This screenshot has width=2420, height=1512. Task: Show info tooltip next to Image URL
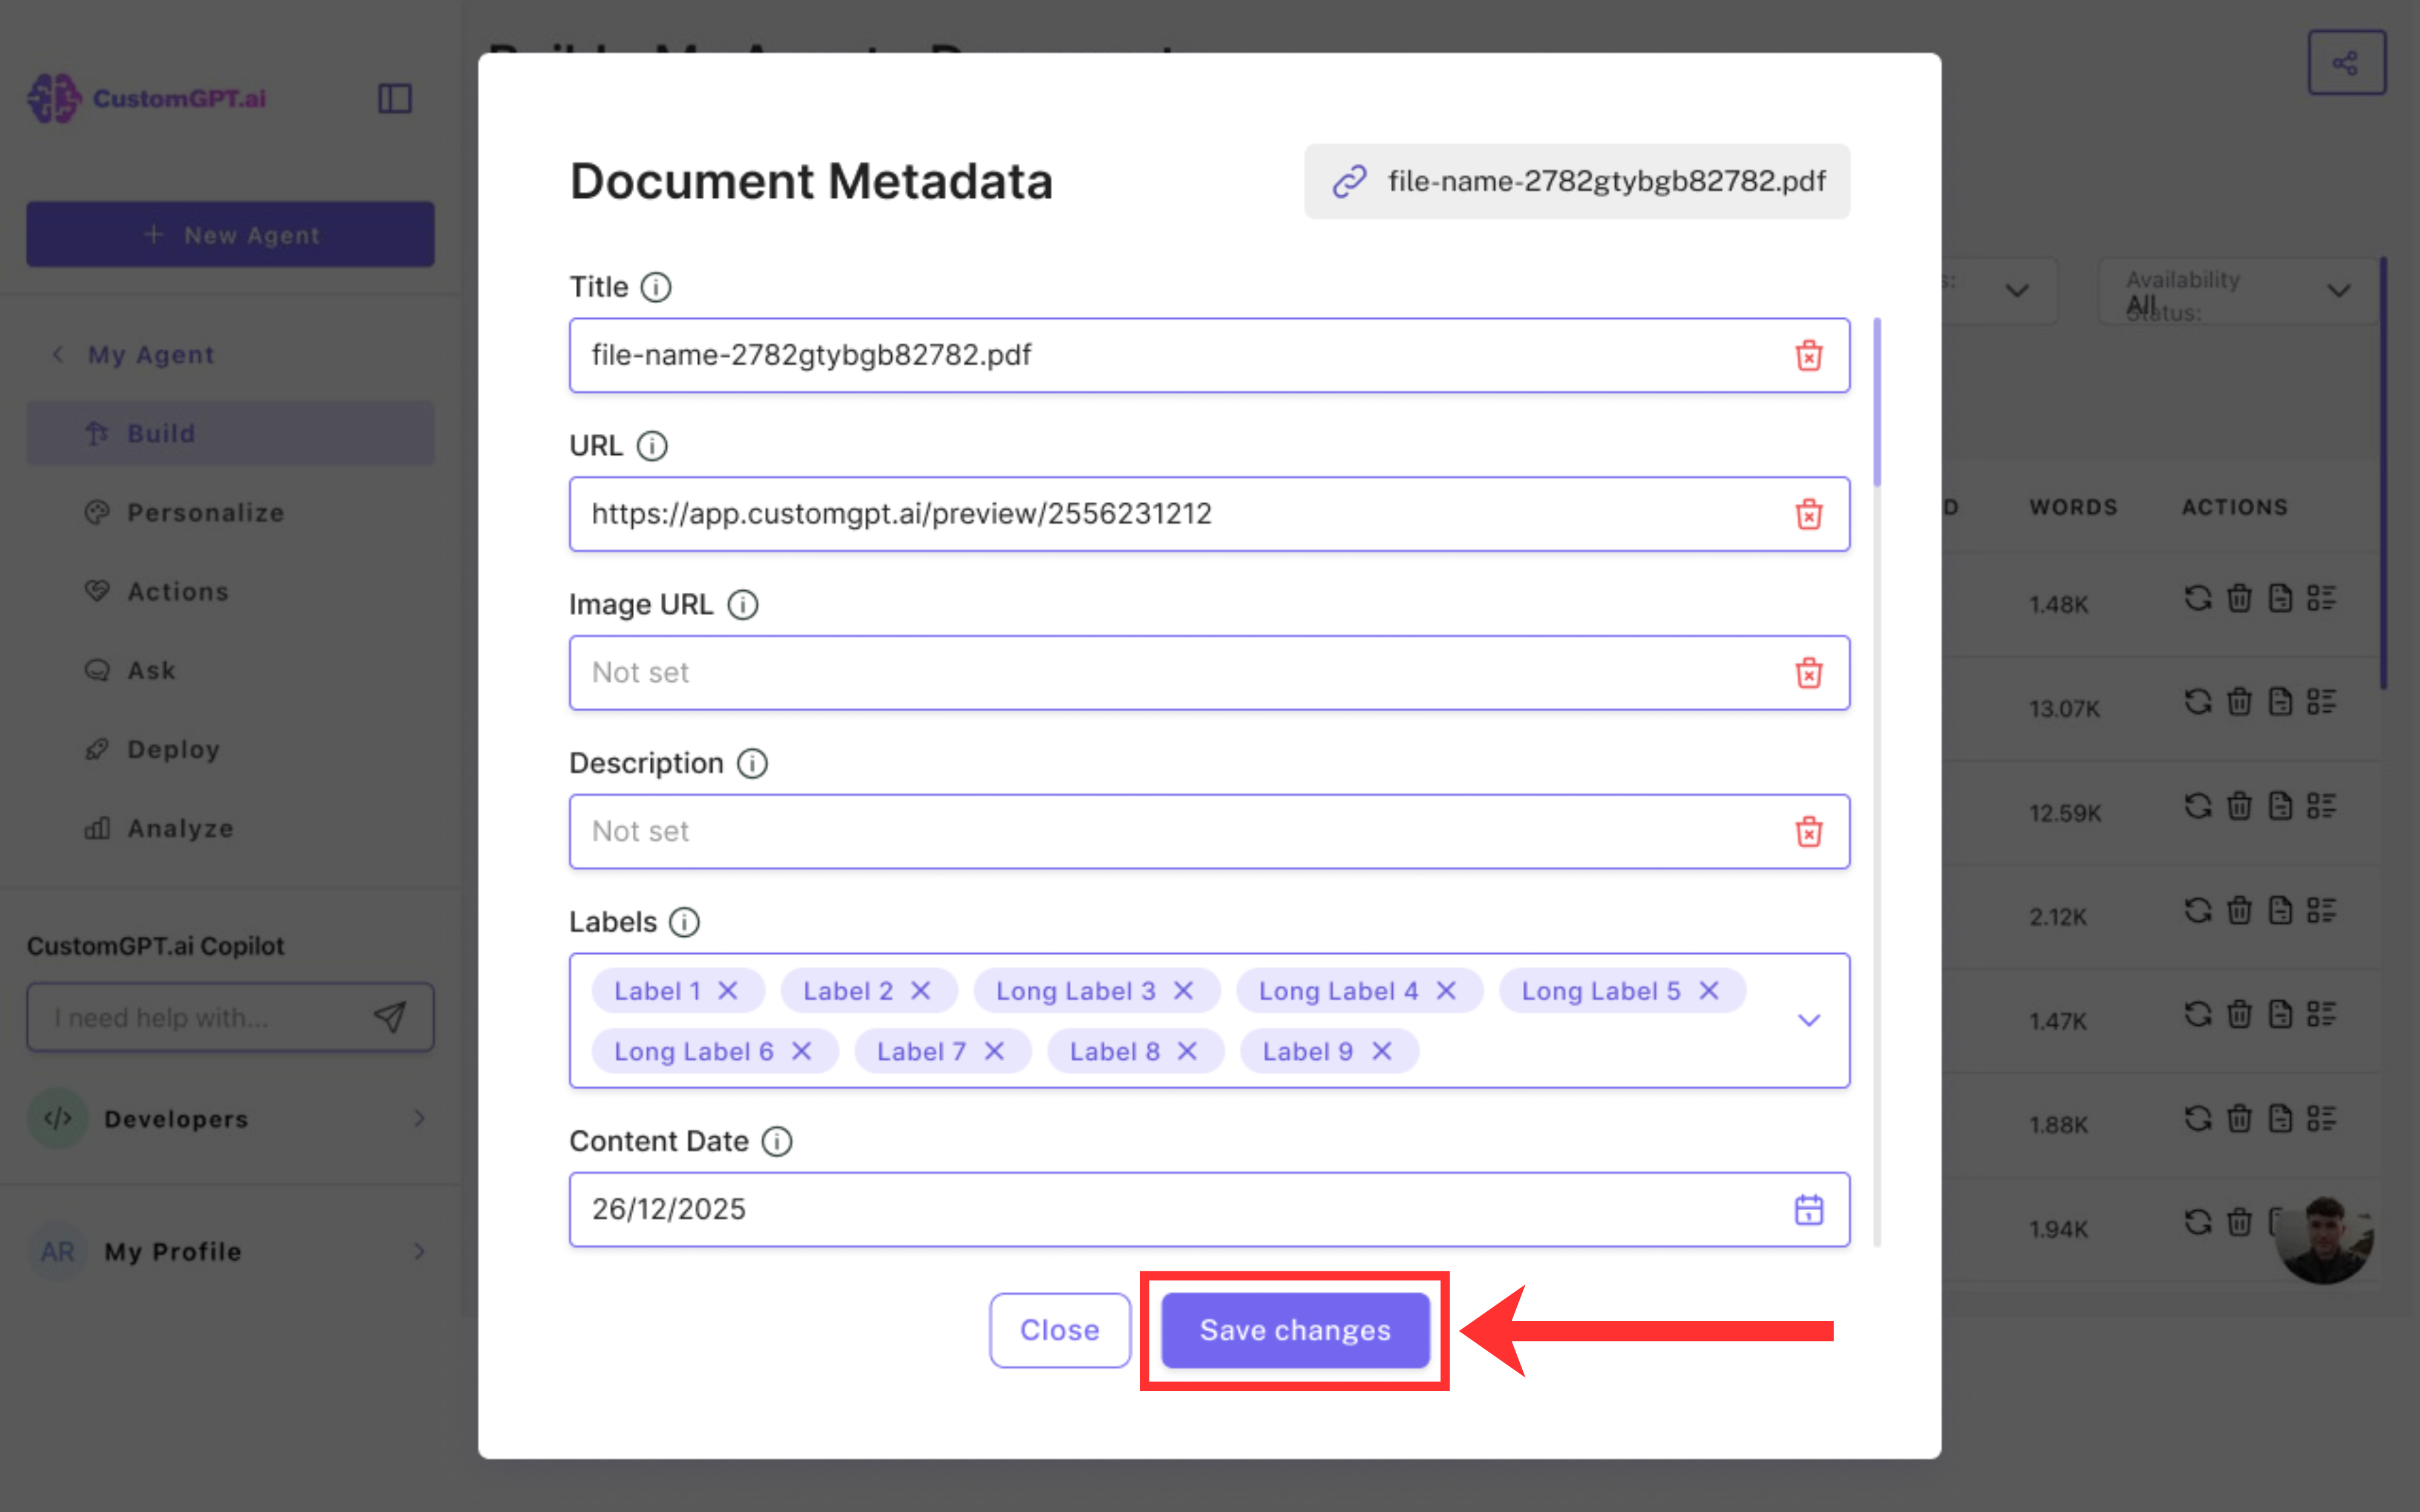click(x=742, y=605)
